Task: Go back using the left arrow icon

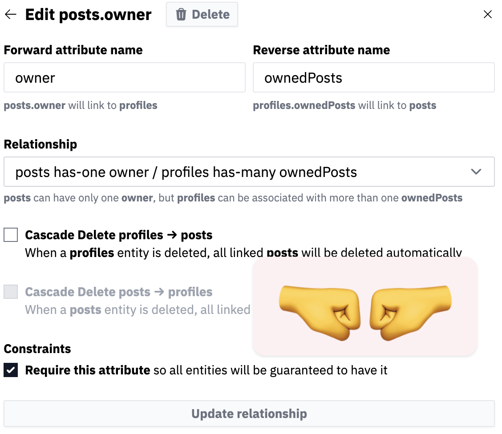Action: tap(10, 15)
